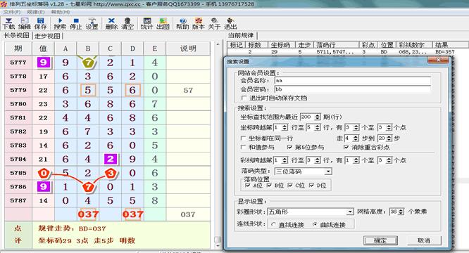This screenshot has width=469, height=253.
Task: Toggle 消除重合彩点 checkbox
Action: (346, 147)
